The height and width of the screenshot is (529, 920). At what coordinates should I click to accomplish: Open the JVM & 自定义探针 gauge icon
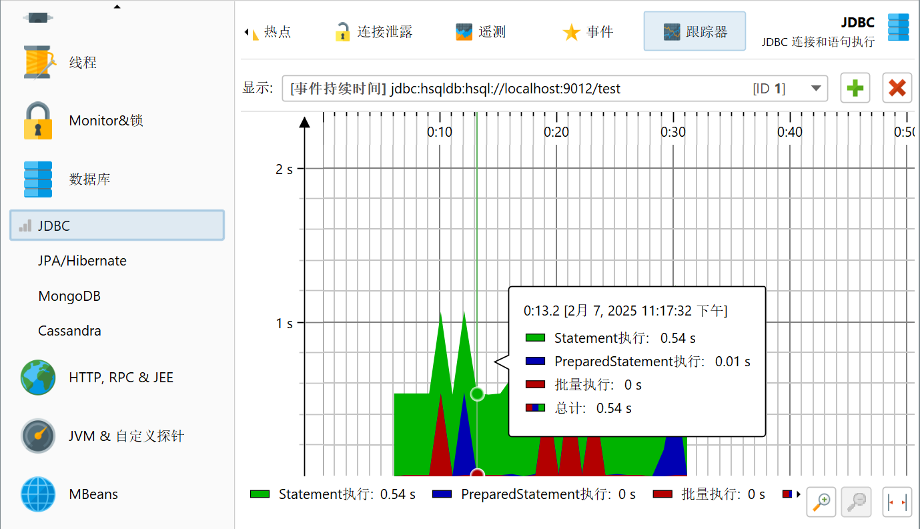pyautogui.click(x=38, y=436)
